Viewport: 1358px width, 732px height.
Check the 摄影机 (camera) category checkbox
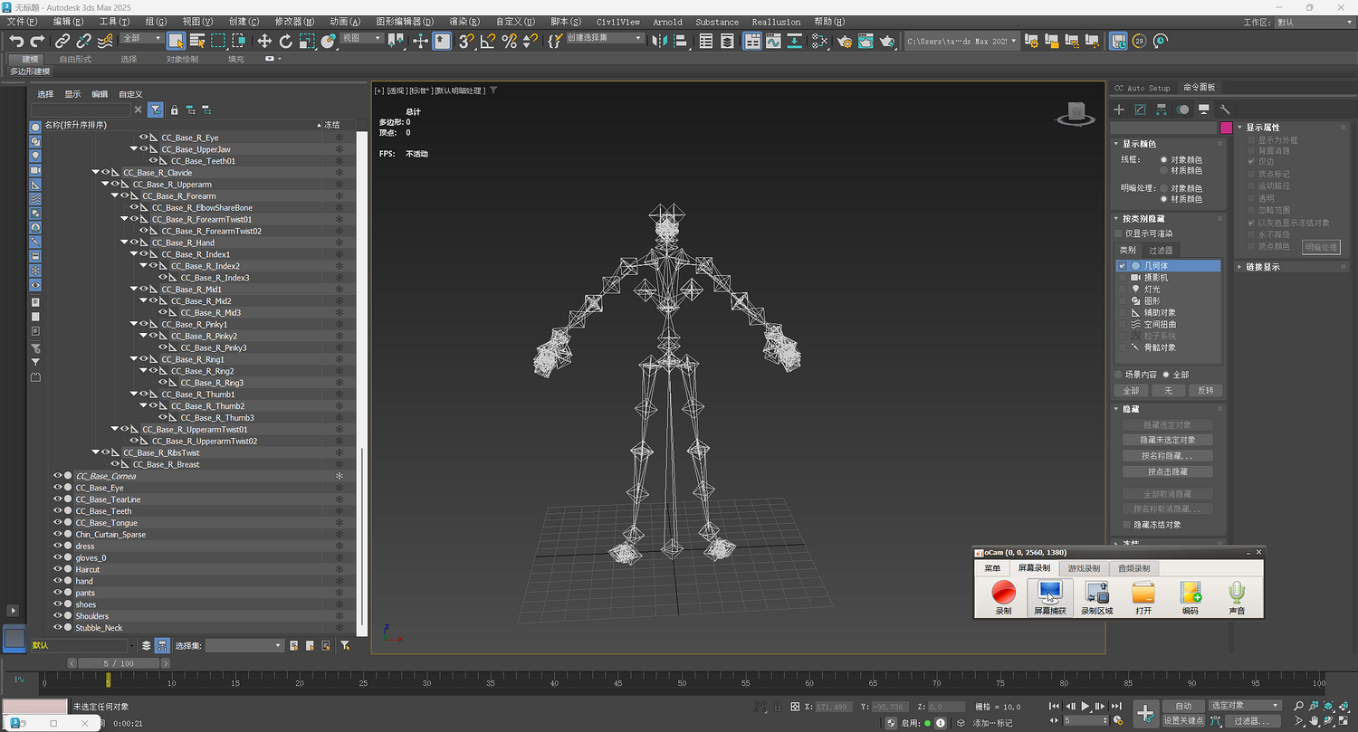pos(1123,278)
